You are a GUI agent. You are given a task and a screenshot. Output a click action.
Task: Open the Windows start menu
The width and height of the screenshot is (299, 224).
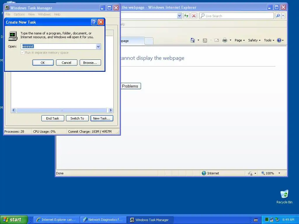coord(14,220)
